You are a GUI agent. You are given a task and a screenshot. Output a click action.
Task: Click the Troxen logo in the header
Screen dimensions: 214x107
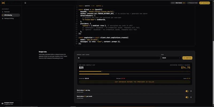(3, 3)
